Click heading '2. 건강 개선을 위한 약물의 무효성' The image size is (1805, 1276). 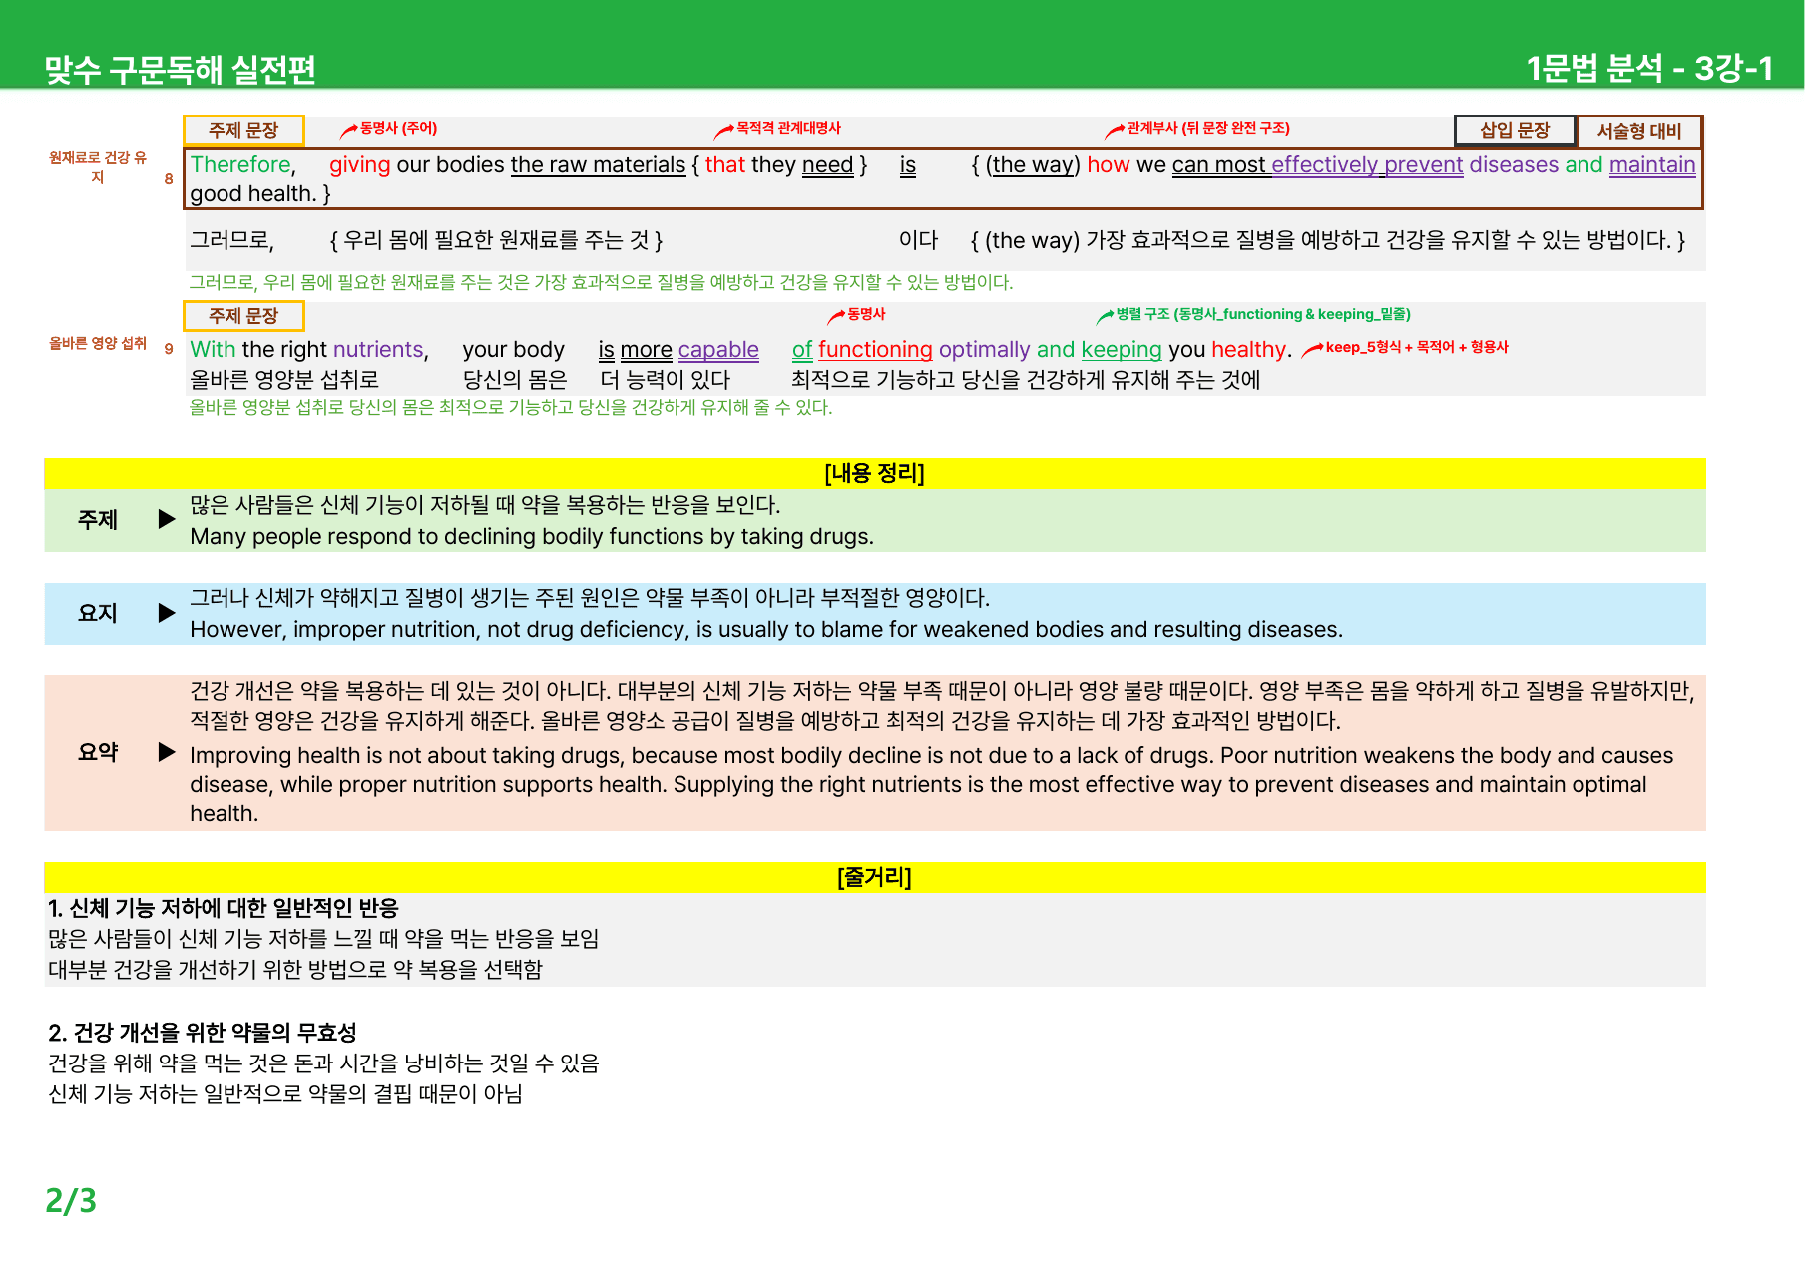pos(203,1033)
